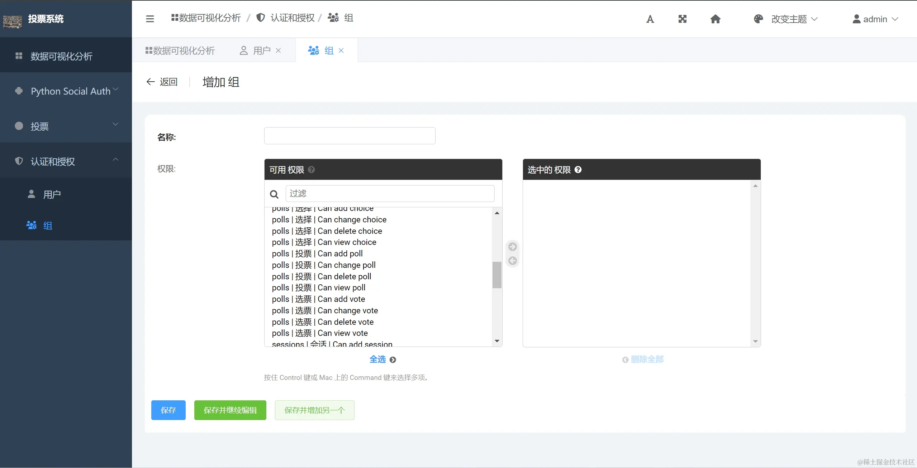Click the home icon in header
Viewport: 917px width, 468px height.
click(x=715, y=19)
